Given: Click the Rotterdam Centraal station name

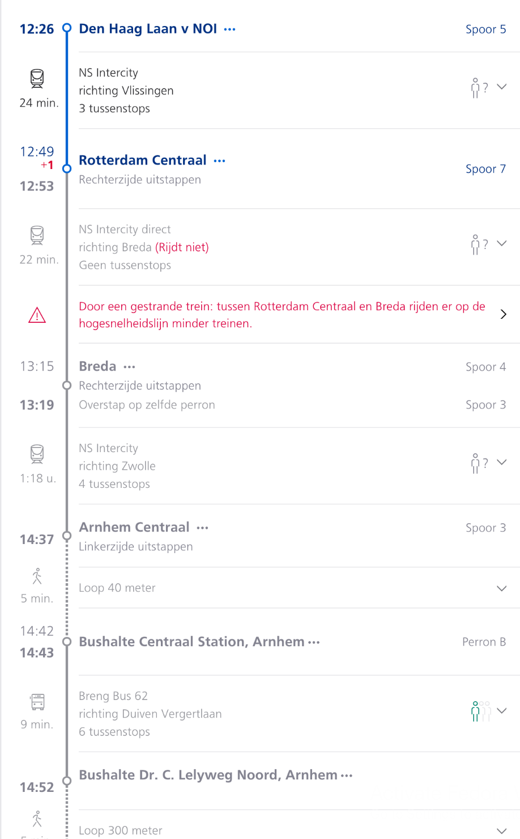Looking at the screenshot, I should click(x=143, y=161).
